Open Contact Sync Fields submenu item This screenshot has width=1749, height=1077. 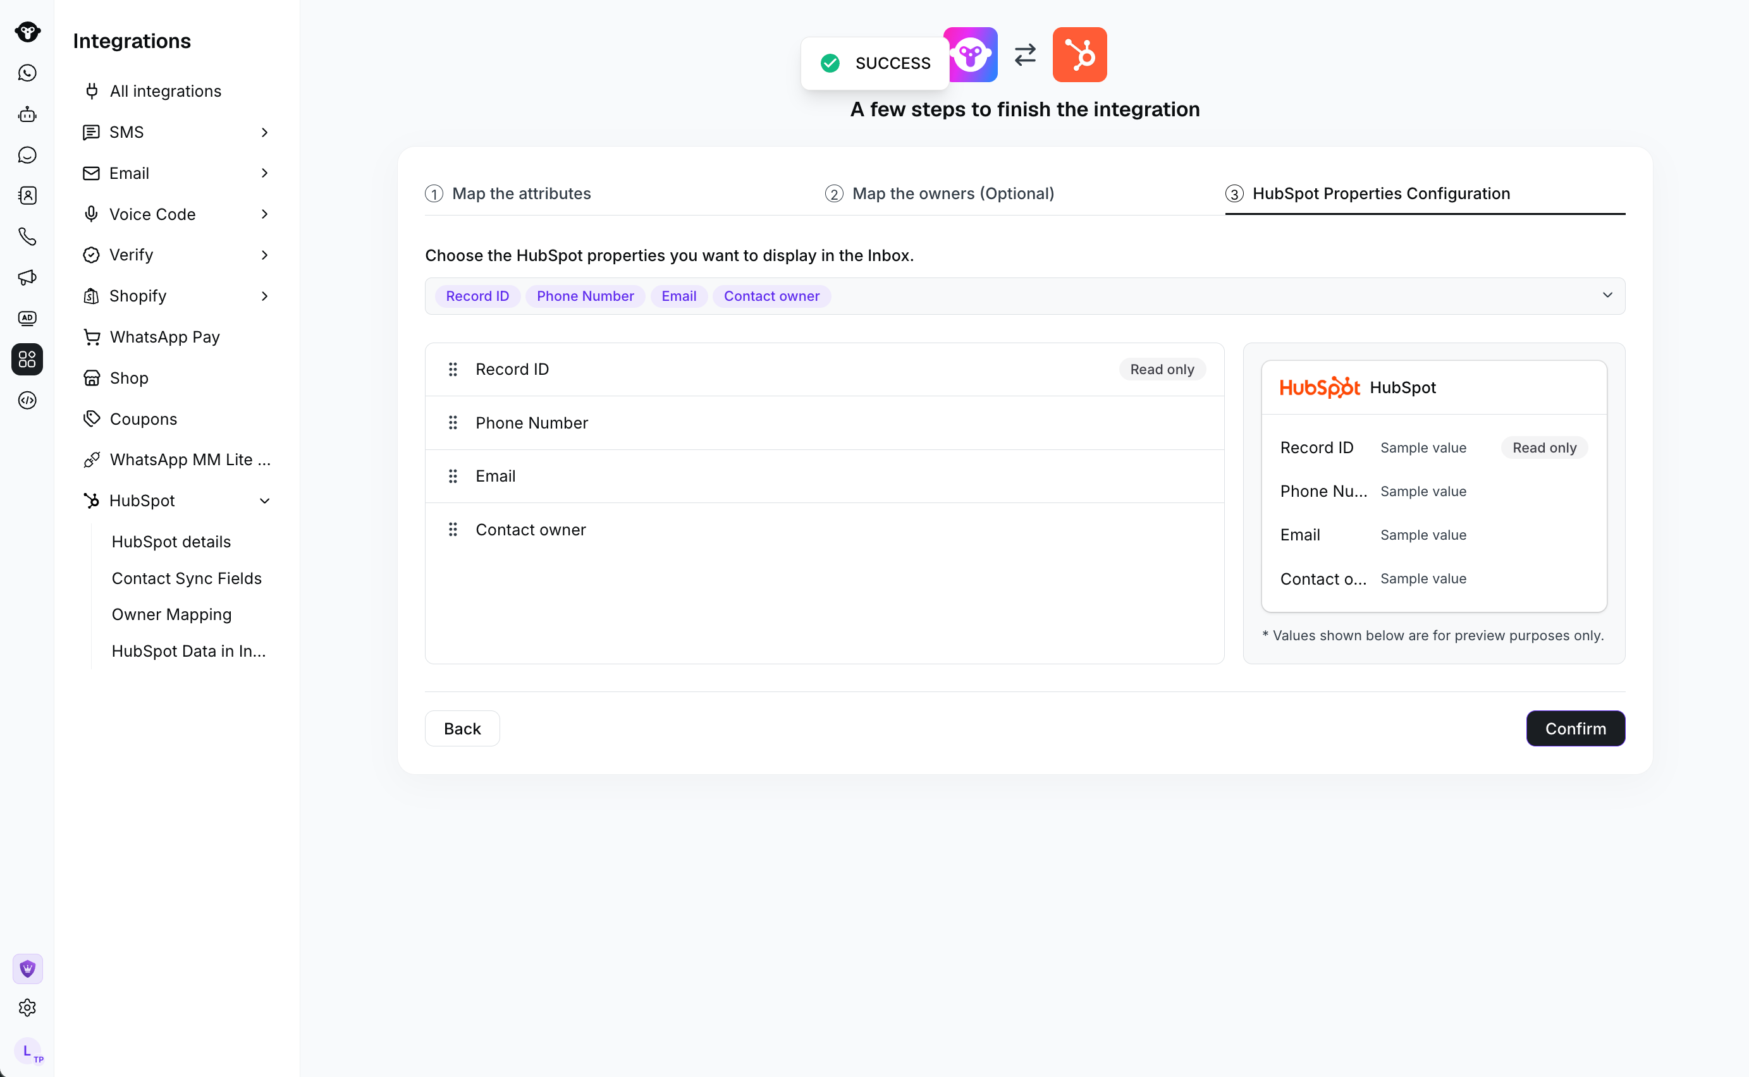(x=187, y=578)
